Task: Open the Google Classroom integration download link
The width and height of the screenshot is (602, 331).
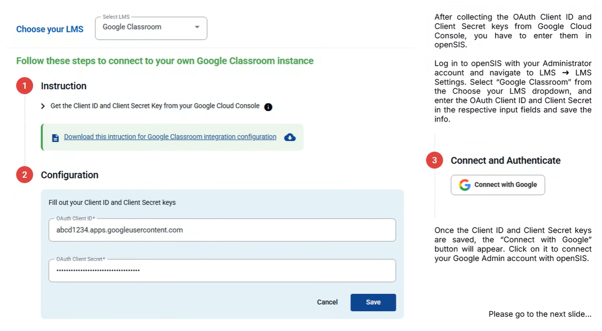Action: coord(170,137)
